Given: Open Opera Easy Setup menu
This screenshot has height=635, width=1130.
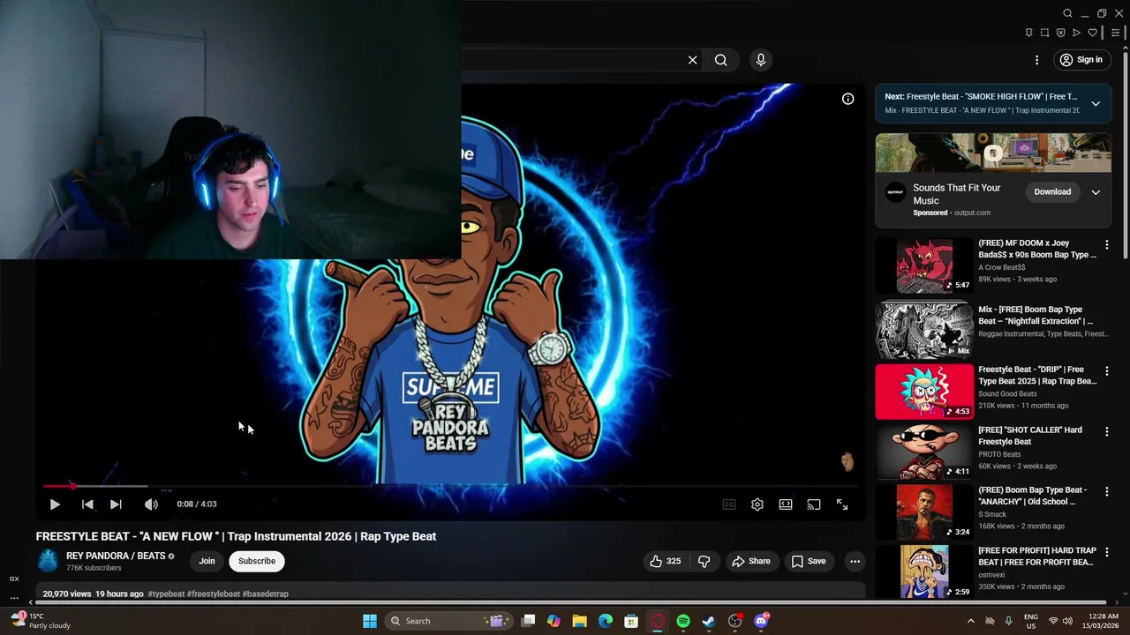Looking at the screenshot, I should coord(1115,33).
